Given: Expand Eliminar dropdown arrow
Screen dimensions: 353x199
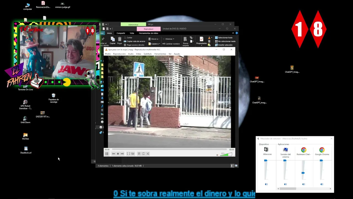Looking at the screenshot, I should (173, 39).
